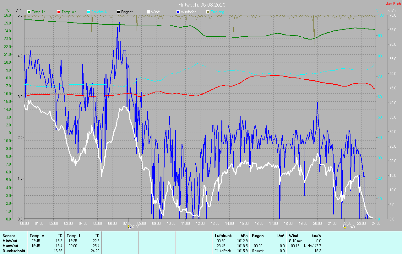Screen dimensions: 402x254
Task: Click the Regen l/m² column header
Action: click(x=268, y=235)
